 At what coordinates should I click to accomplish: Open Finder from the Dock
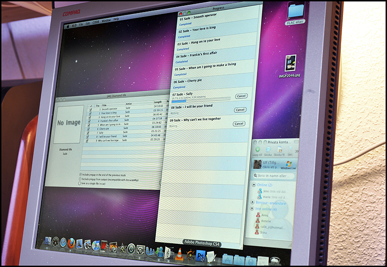pos(48,240)
